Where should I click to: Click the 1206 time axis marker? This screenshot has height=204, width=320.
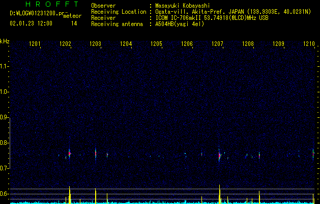pos(187,44)
